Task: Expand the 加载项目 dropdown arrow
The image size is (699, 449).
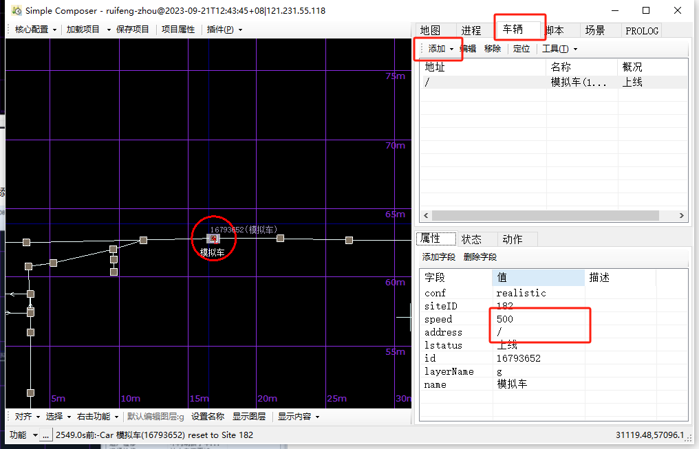Action: coord(109,30)
